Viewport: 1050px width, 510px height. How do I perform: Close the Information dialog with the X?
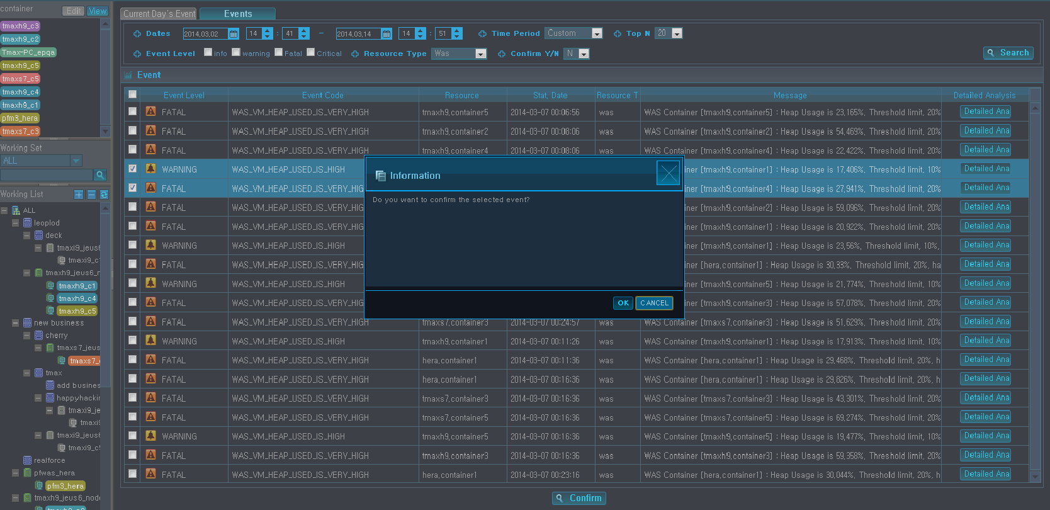point(669,173)
